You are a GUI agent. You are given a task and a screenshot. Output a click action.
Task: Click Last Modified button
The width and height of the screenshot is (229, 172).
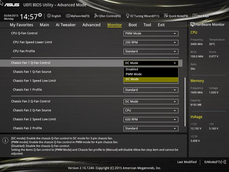point(187,162)
